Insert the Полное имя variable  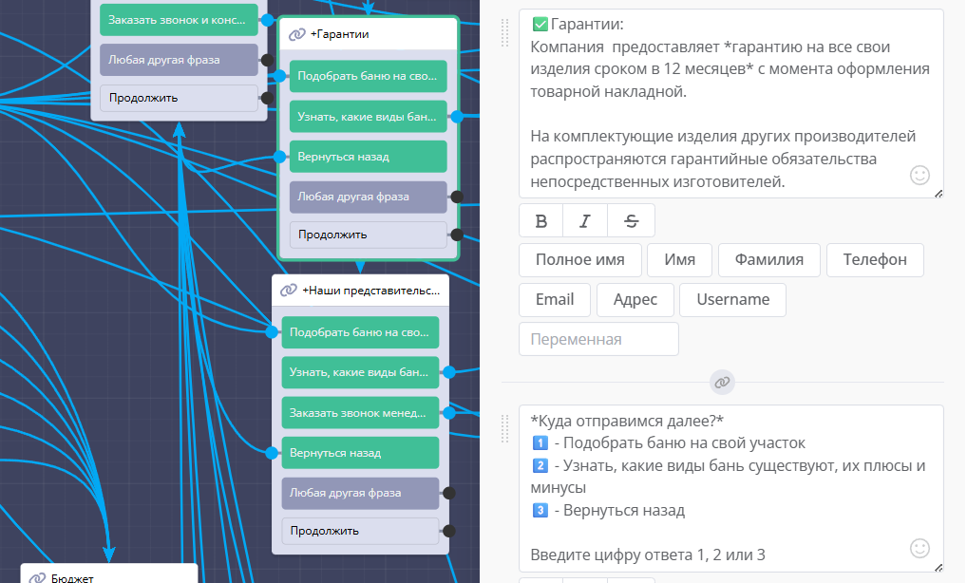[579, 259]
